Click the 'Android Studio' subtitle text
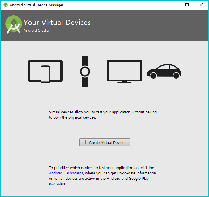209x197 pixels. (x=36, y=31)
